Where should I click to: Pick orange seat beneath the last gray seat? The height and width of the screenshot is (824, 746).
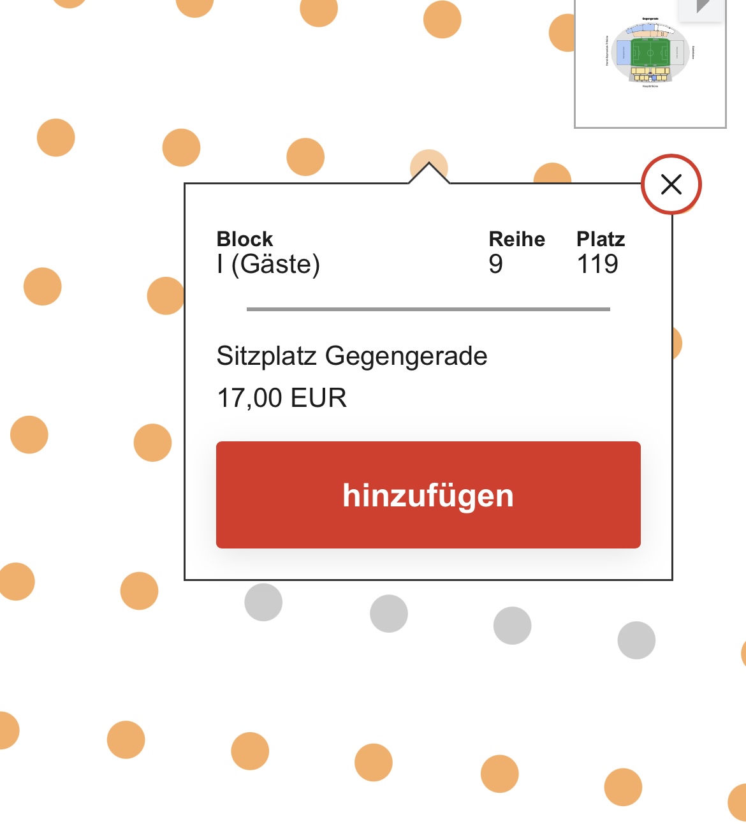click(x=623, y=787)
